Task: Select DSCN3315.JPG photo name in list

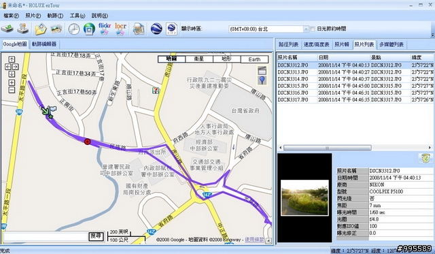Action: (x=293, y=86)
